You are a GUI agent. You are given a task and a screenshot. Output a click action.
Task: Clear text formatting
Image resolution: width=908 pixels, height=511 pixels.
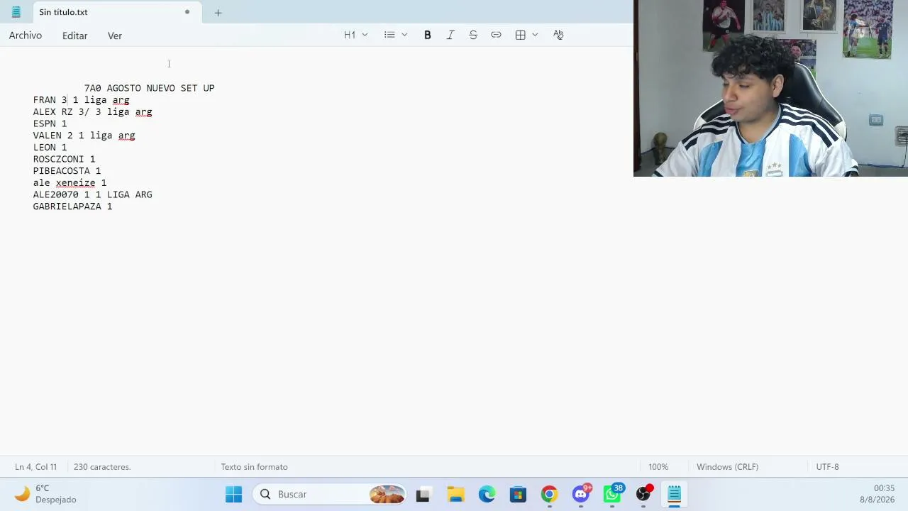click(558, 35)
